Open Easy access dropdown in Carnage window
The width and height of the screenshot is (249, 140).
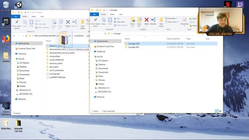(172, 22)
